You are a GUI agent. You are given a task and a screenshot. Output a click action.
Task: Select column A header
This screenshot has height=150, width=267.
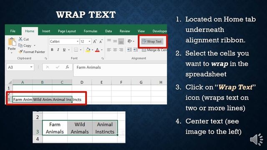pyautogui.click(x=23, y=82)
